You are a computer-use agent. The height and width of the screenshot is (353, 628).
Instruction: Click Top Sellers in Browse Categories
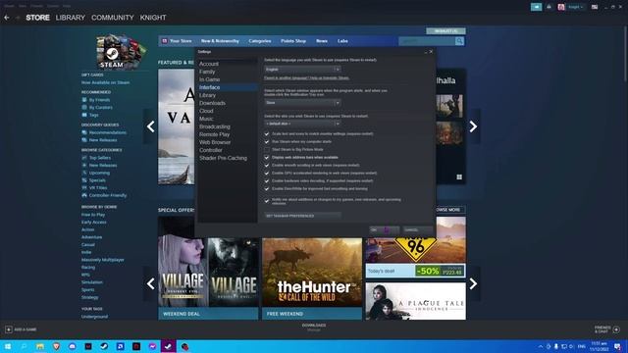tap(100, 158)
